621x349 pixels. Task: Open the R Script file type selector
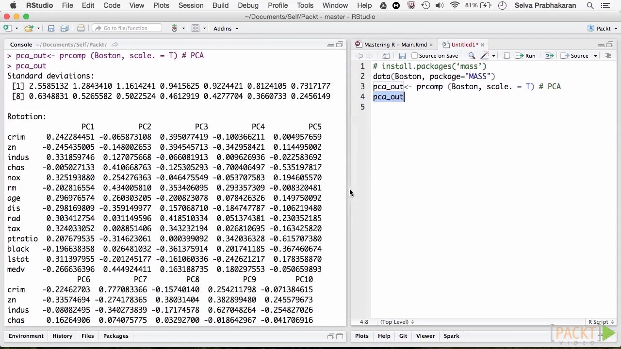pyautogui.click(x=601, y=322)
